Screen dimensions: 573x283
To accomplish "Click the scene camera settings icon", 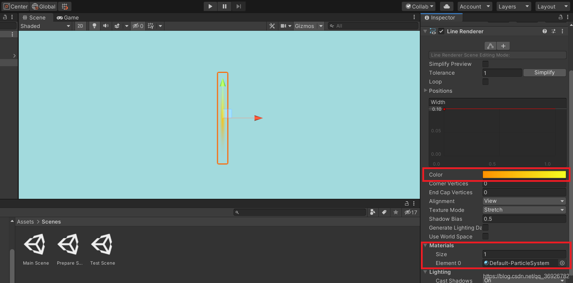I will pos(283,26).
